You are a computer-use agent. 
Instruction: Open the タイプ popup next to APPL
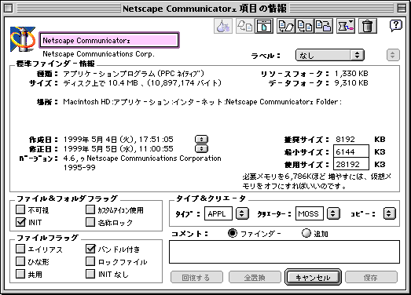pyautogui.click(x=242, y=213)
